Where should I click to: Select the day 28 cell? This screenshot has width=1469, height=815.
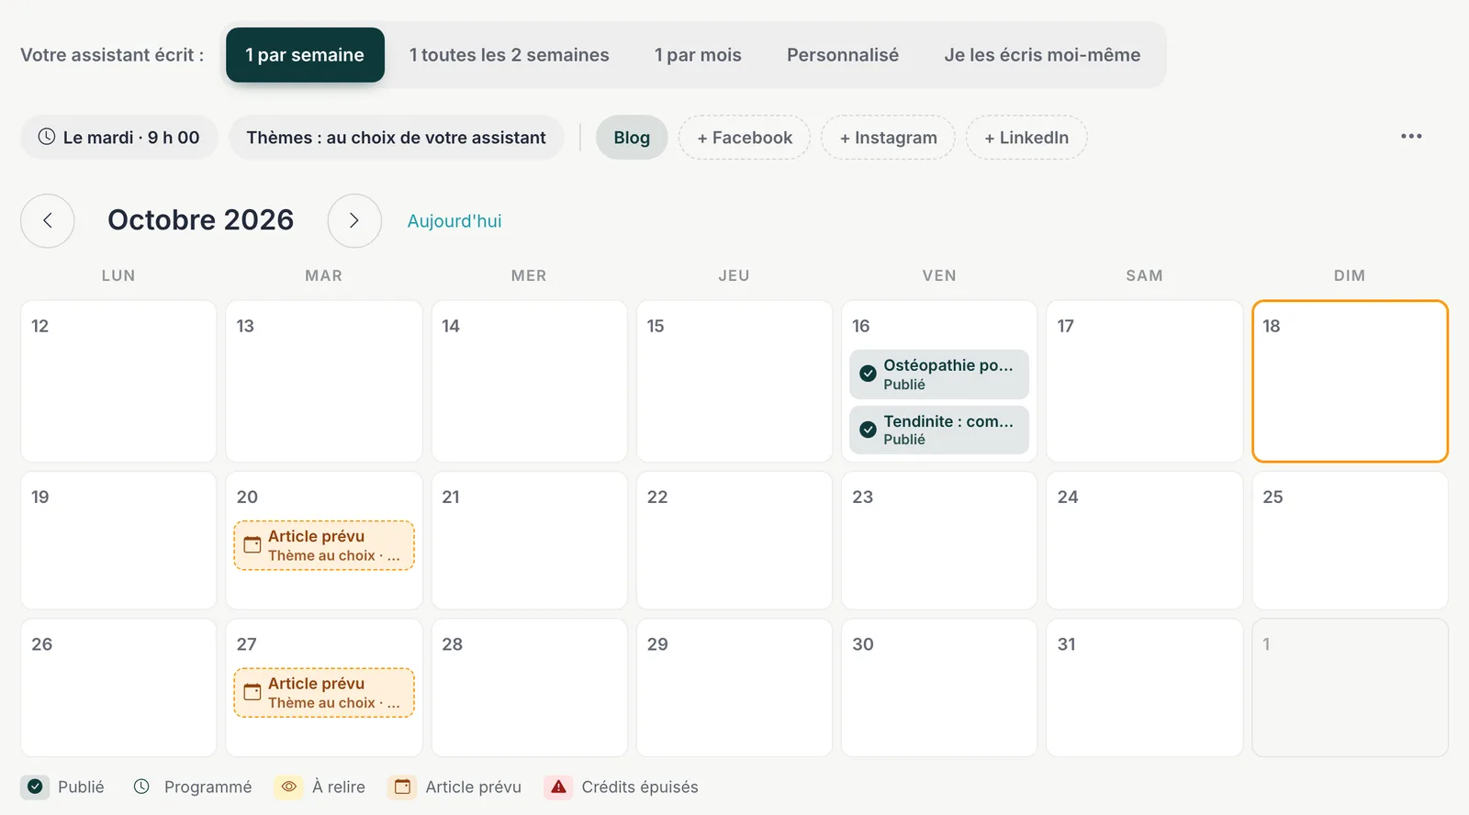click(529, 687)
